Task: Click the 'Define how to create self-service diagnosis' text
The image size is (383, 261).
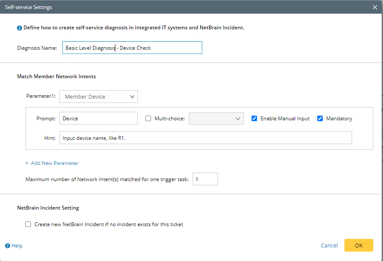Action: [134, 28]
